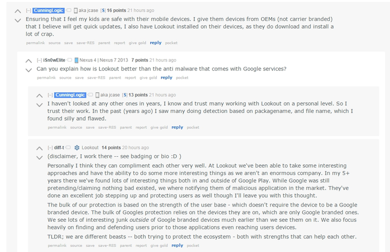
Task: Collapse iSn0wElite's comment with [–] toggle
Action: (x=39, y=60)
